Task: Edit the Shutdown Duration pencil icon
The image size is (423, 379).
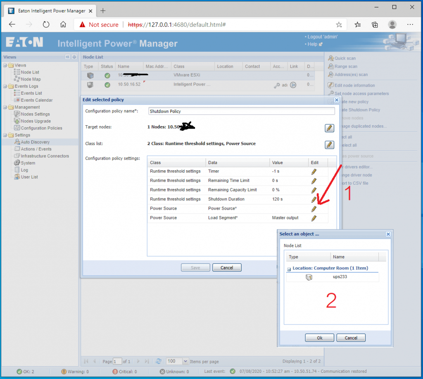Action: coord(314,200)
